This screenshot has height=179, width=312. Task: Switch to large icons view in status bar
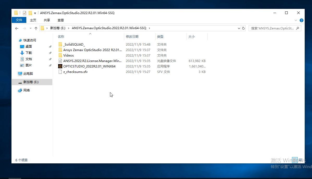click(300, 160)
